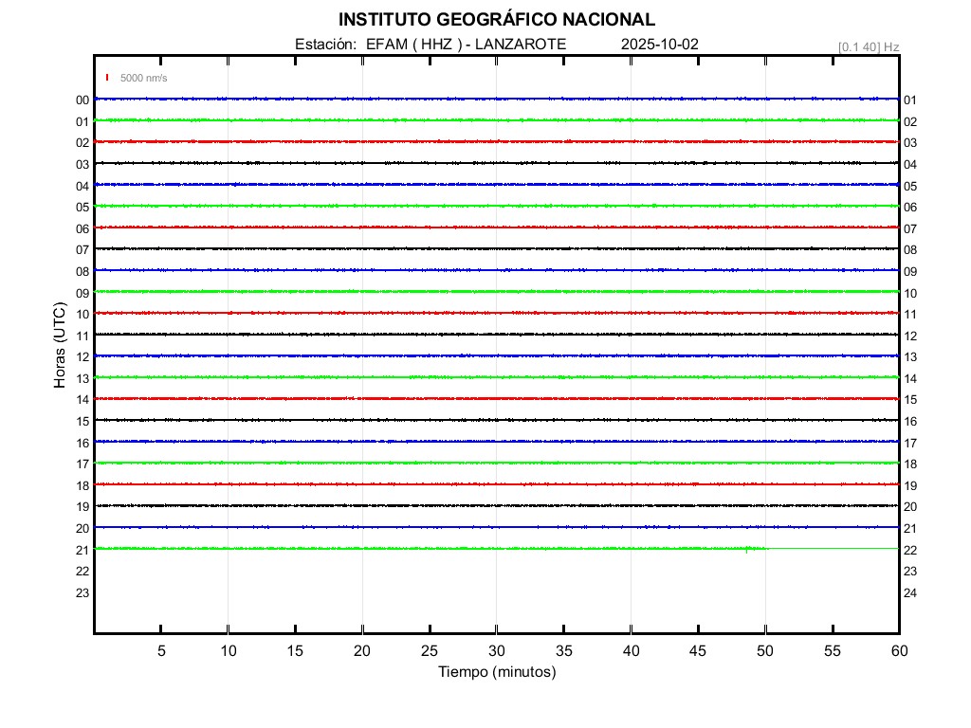Click the 5 minute tick label
The image size is (971, 728).
(161, 650)
